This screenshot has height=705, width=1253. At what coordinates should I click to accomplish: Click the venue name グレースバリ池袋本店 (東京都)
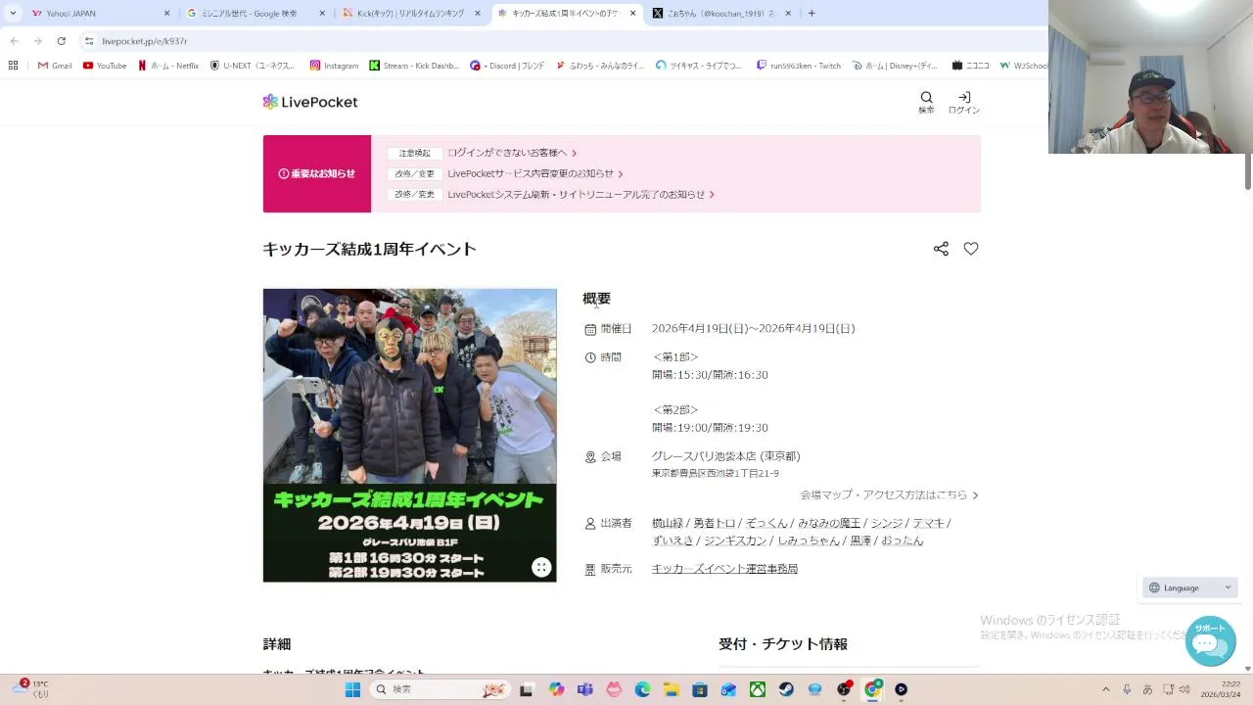point(726,456)
